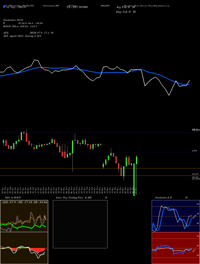This screenshot has width=200, height=264.
Task: Click the tall green candlestick near the chart end
Action: click(134, 180)
